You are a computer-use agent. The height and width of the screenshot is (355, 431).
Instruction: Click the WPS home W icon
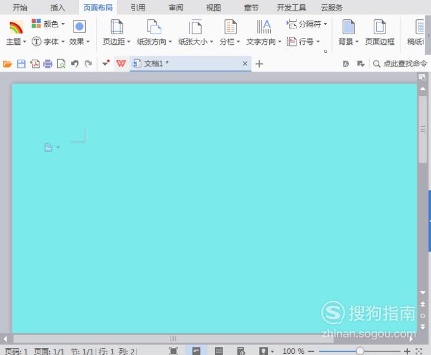121,64
